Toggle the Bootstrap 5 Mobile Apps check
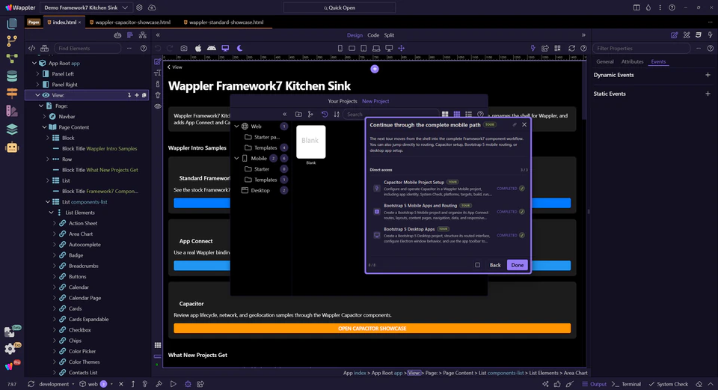The image size is (718, 390). (x=522, y=212)
